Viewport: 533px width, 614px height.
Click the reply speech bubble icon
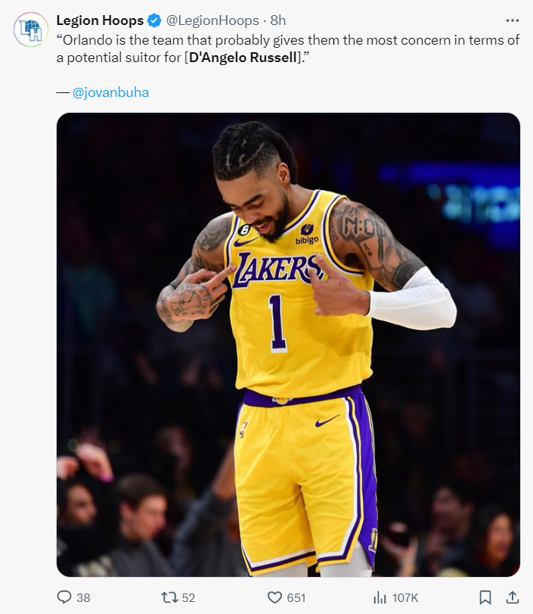coord(65,597)
